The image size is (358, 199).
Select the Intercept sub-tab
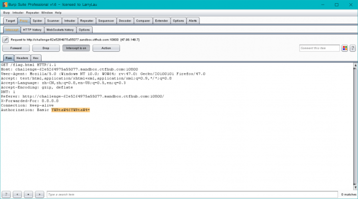(x=12, y=30)
